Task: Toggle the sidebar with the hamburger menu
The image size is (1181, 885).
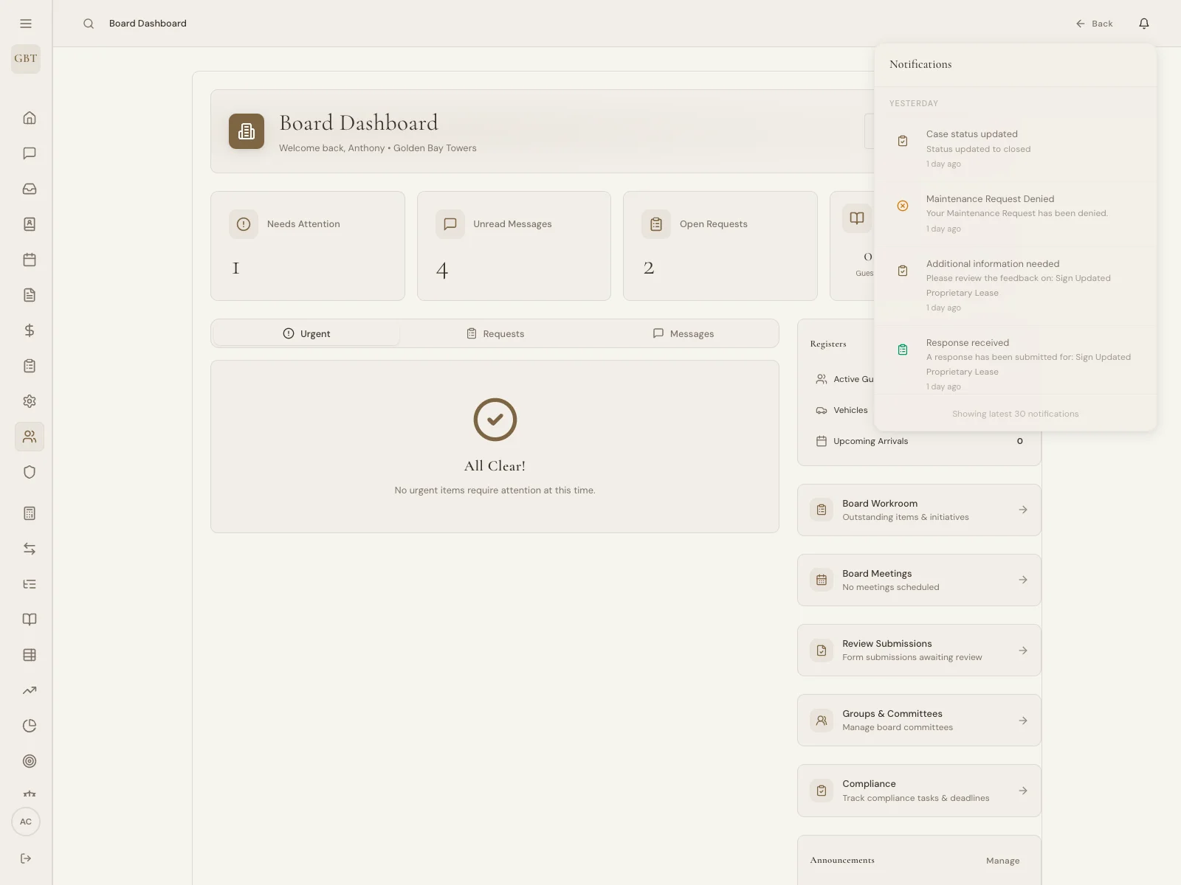Action: click(26, 23)
